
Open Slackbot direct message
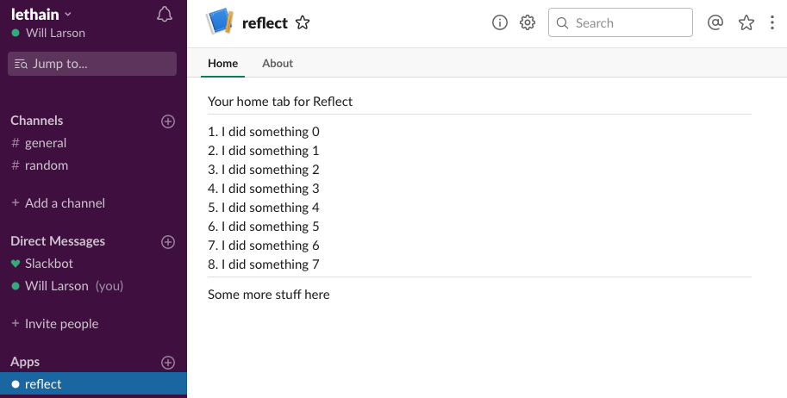coord(49,264)
